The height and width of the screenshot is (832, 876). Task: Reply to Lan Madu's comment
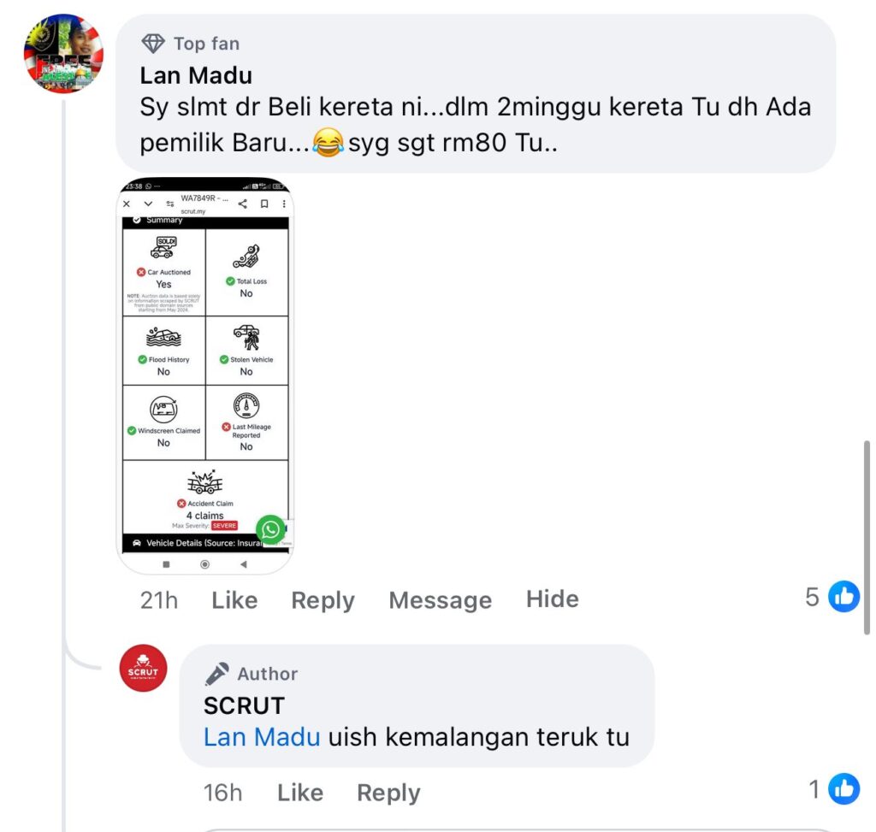(323, 601)
